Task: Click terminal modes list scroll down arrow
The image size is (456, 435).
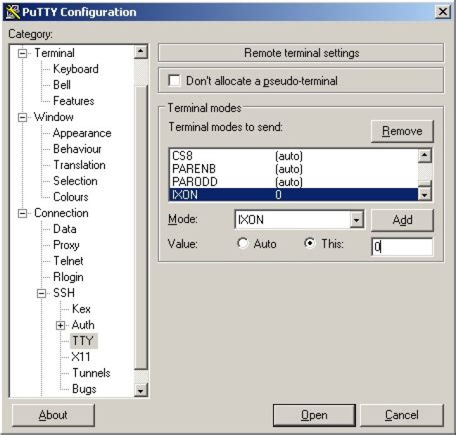Action: pos(424,194)
